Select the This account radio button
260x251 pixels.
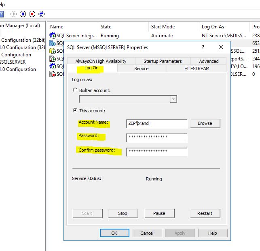tap(74, 110)
